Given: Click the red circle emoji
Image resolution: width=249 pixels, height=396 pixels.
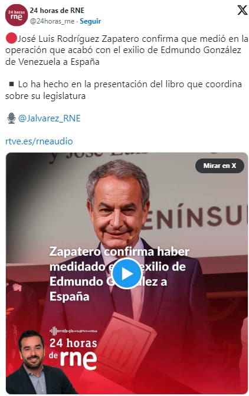Looking at the screenshot, I should click(x=11, y=39).
